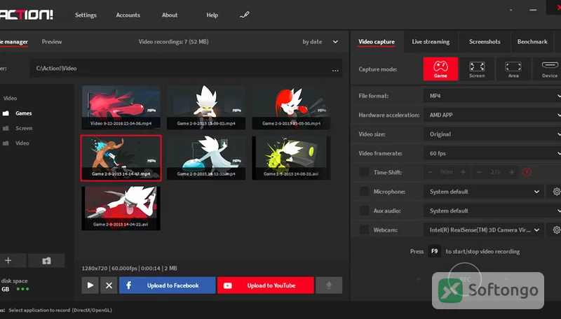The height and width of the screenshot is (319, 561).
Task: Select Game 2-9-2015 15-05-50.mp4 thumbnail
Action: pos(291,107)
